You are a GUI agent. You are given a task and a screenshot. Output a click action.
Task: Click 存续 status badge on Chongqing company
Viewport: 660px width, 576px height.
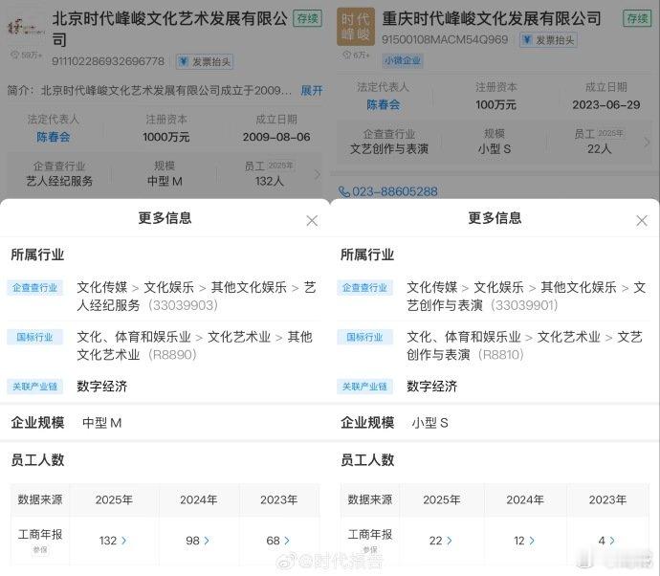click(637, 18)
